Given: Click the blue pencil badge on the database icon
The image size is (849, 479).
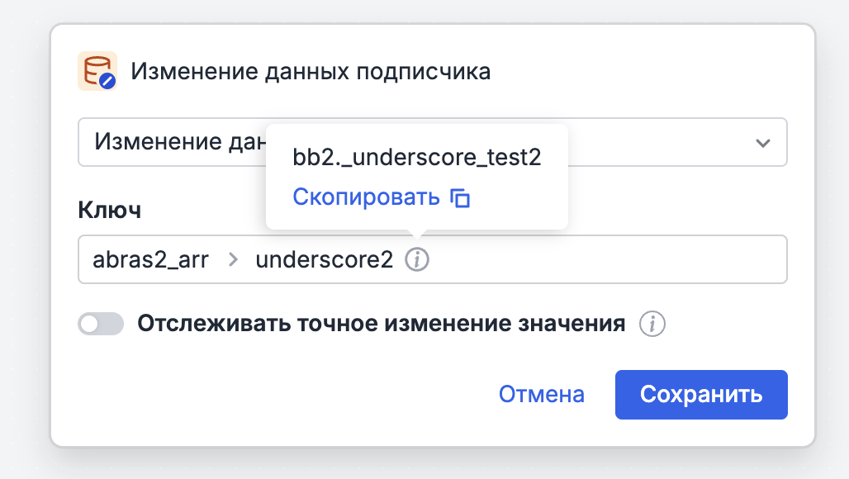Looking at the screenshot, I should pos(106,81).
